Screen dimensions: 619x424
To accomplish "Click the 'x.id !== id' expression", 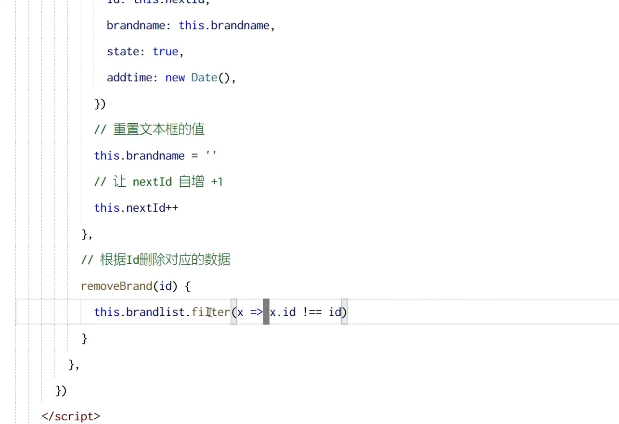I will (x=305, y=312).
